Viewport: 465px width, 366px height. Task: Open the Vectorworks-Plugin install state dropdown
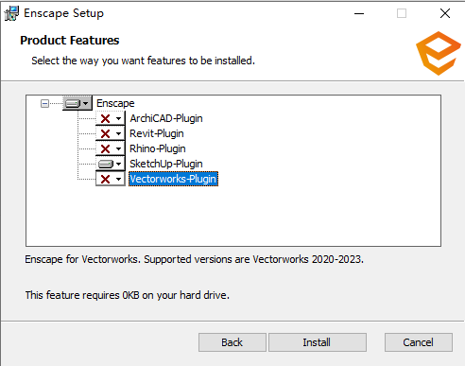111,179
